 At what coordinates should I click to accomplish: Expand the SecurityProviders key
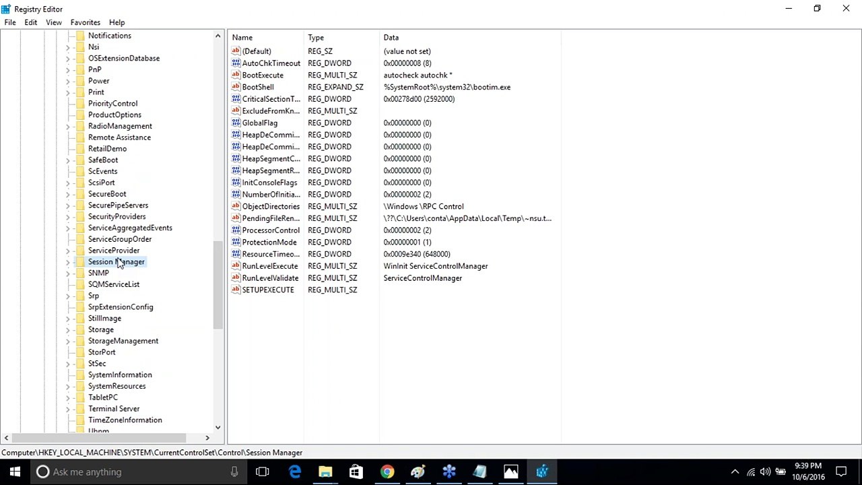(x=68, y=217)
